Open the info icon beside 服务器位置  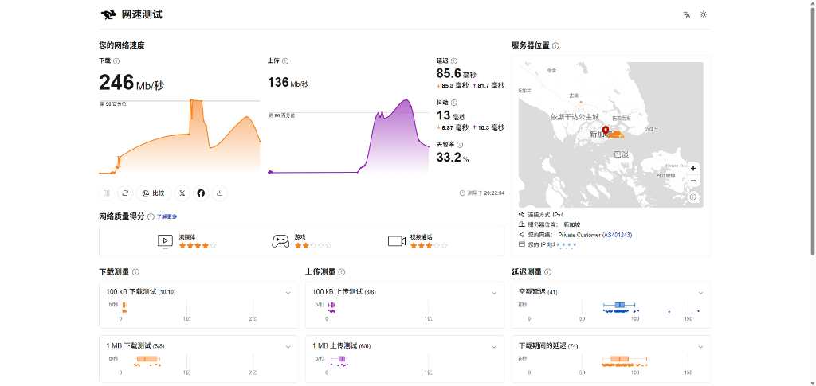click(x=555, y=45)
